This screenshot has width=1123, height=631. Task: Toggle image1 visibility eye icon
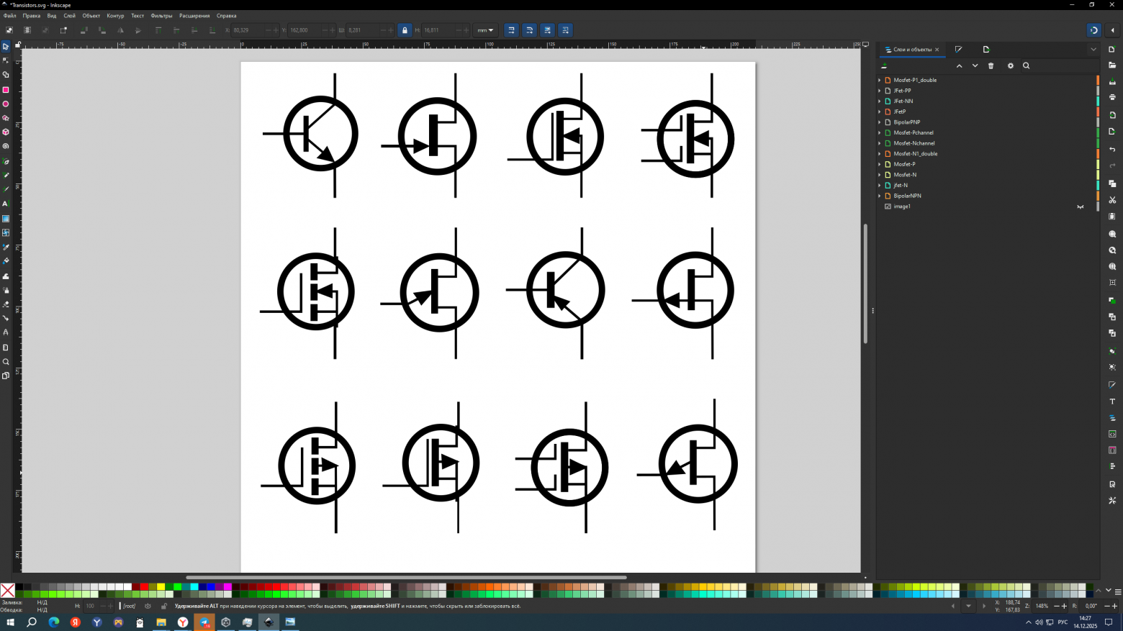1081,206
